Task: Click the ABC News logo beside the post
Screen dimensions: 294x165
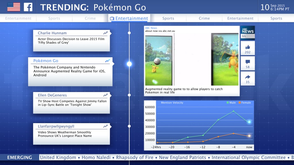Action: pos(248,33)
